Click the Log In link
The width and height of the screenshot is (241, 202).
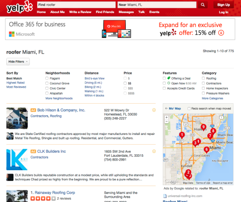[x=224, y=12]
